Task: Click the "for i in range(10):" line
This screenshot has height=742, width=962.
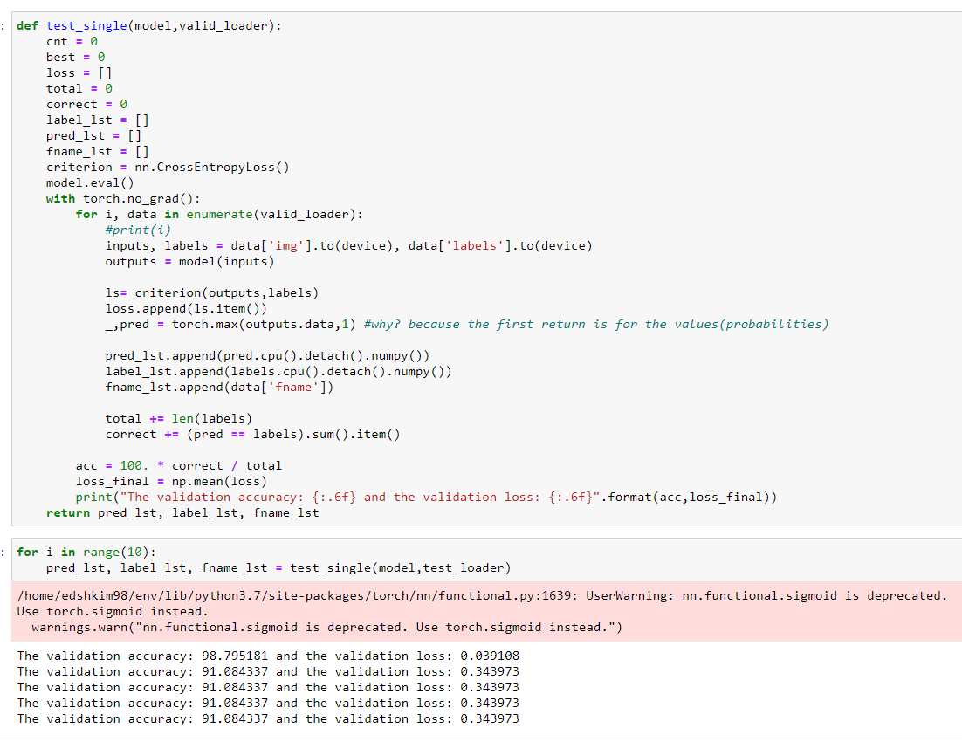Action: click(x=86, y=553)
